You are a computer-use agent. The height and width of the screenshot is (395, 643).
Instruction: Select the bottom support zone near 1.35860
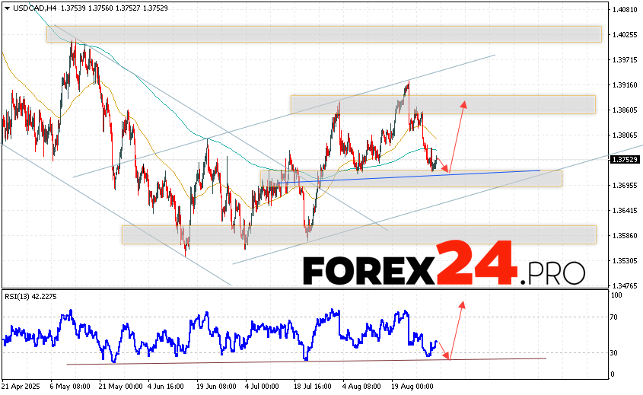(x=358, y=234)
